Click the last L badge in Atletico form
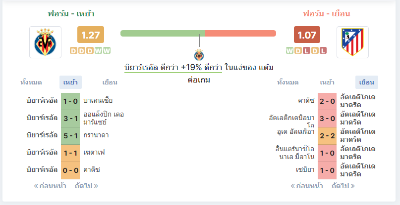 click(323, 51)
